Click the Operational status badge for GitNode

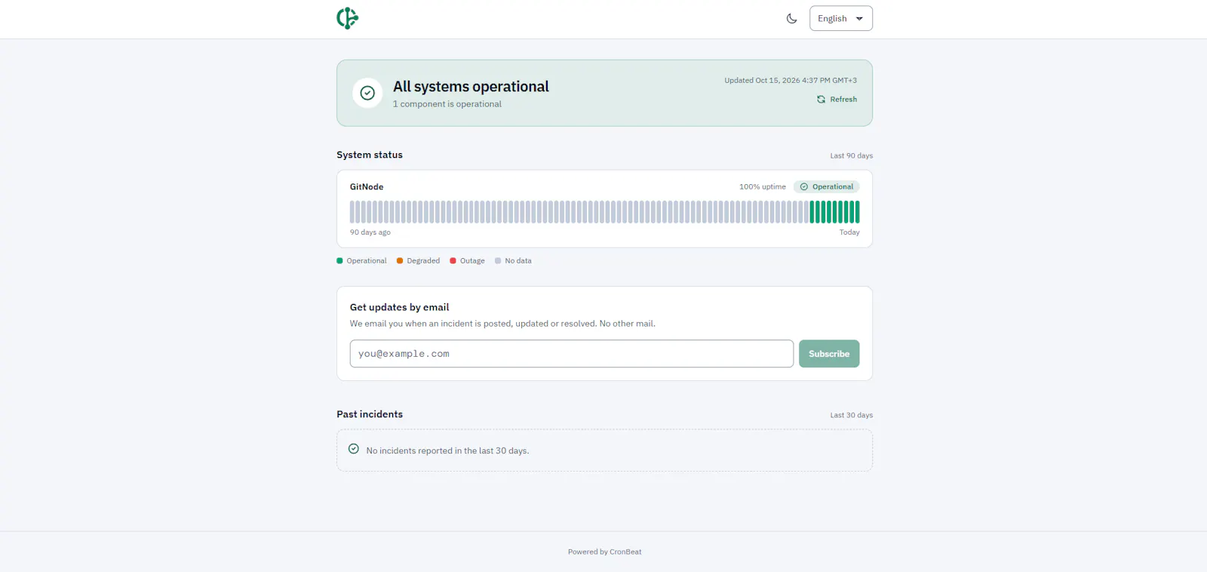coord(826,187)
